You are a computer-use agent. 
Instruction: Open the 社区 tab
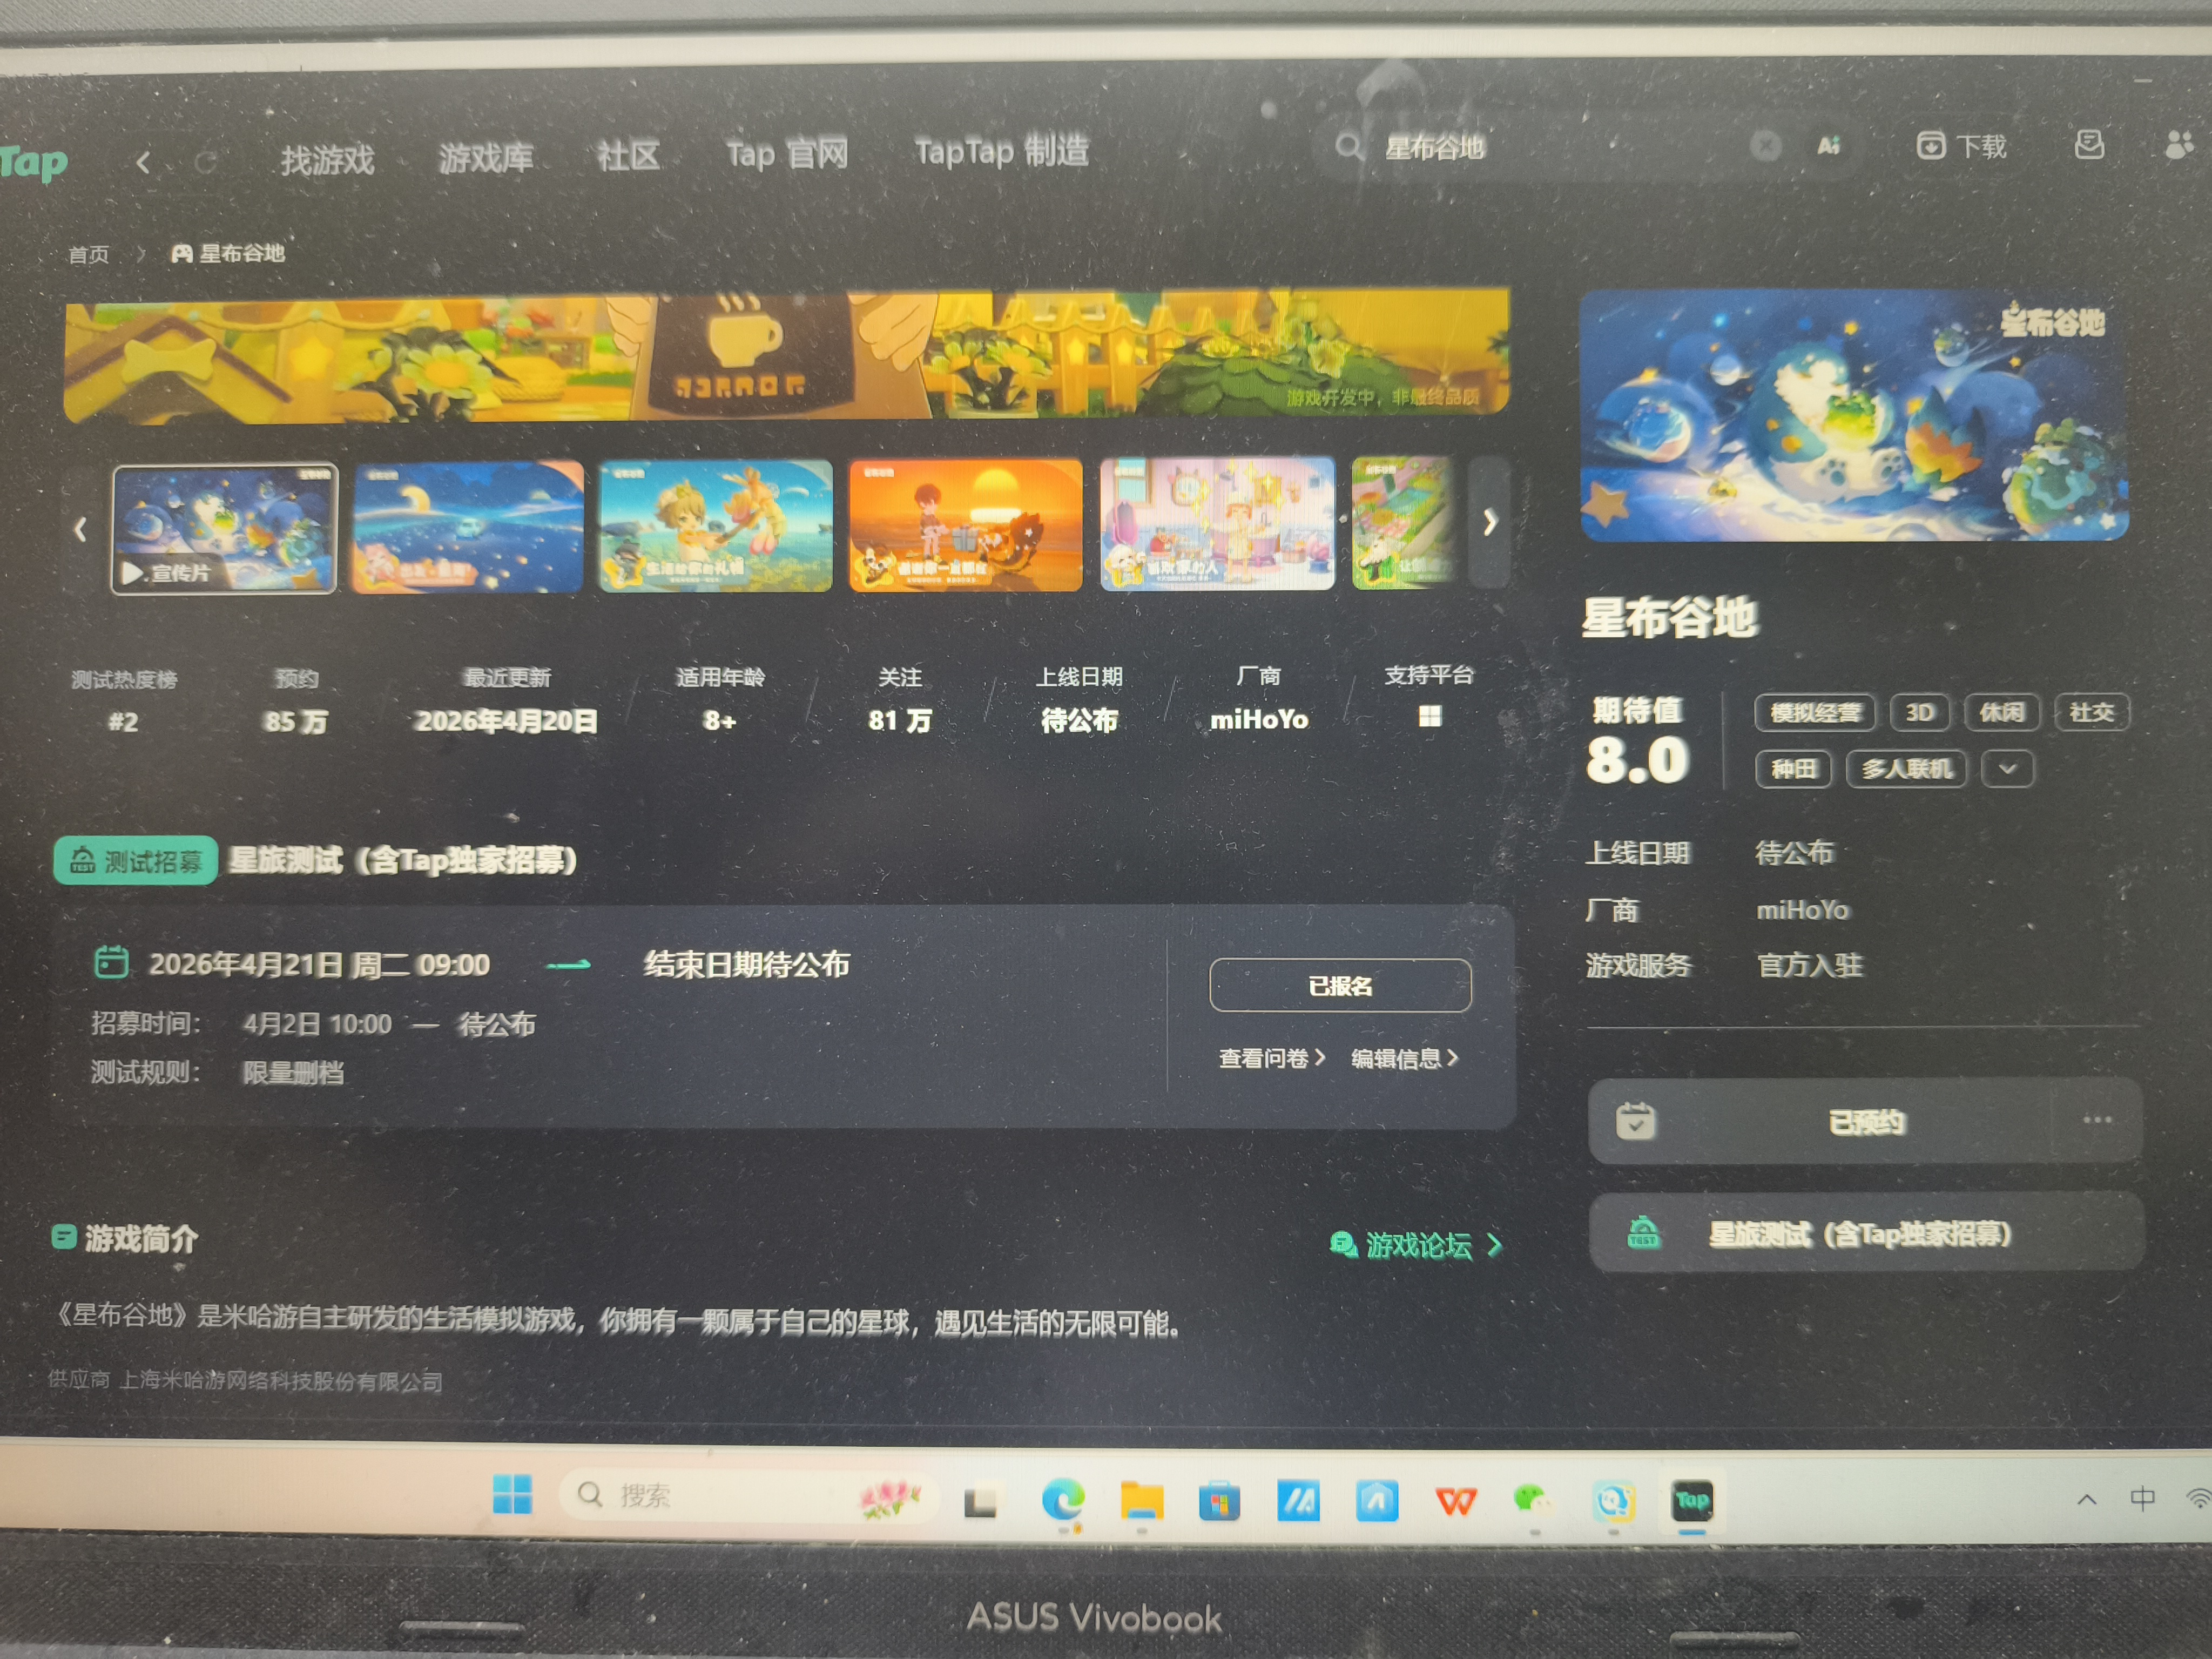pos(628,155)
